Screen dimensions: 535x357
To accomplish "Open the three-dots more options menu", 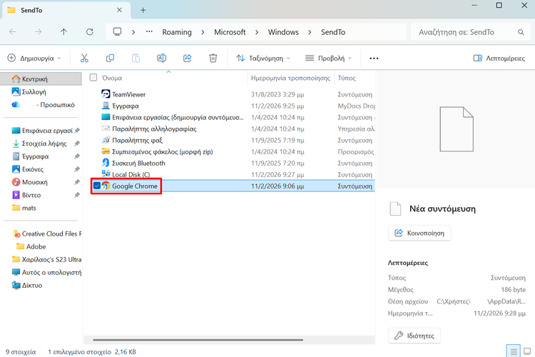I will [374, 58].
